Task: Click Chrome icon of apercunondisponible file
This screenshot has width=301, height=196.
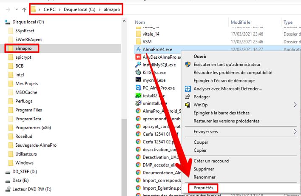Action: point(138,119)
